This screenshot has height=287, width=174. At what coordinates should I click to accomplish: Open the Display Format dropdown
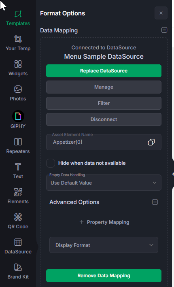pos(104,245)
